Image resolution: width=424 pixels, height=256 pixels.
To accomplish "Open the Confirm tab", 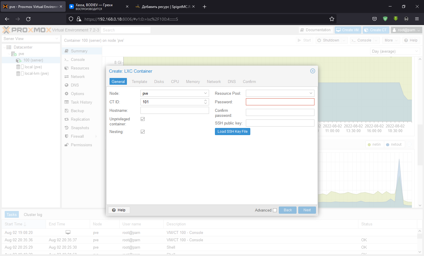I will 249,82.
